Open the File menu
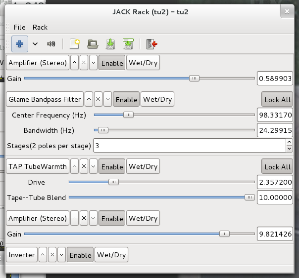 point(19,27)
